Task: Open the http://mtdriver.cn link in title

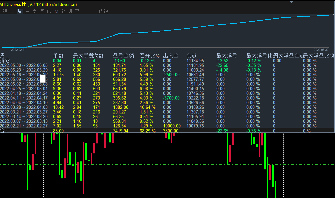Action: [59, 4]
